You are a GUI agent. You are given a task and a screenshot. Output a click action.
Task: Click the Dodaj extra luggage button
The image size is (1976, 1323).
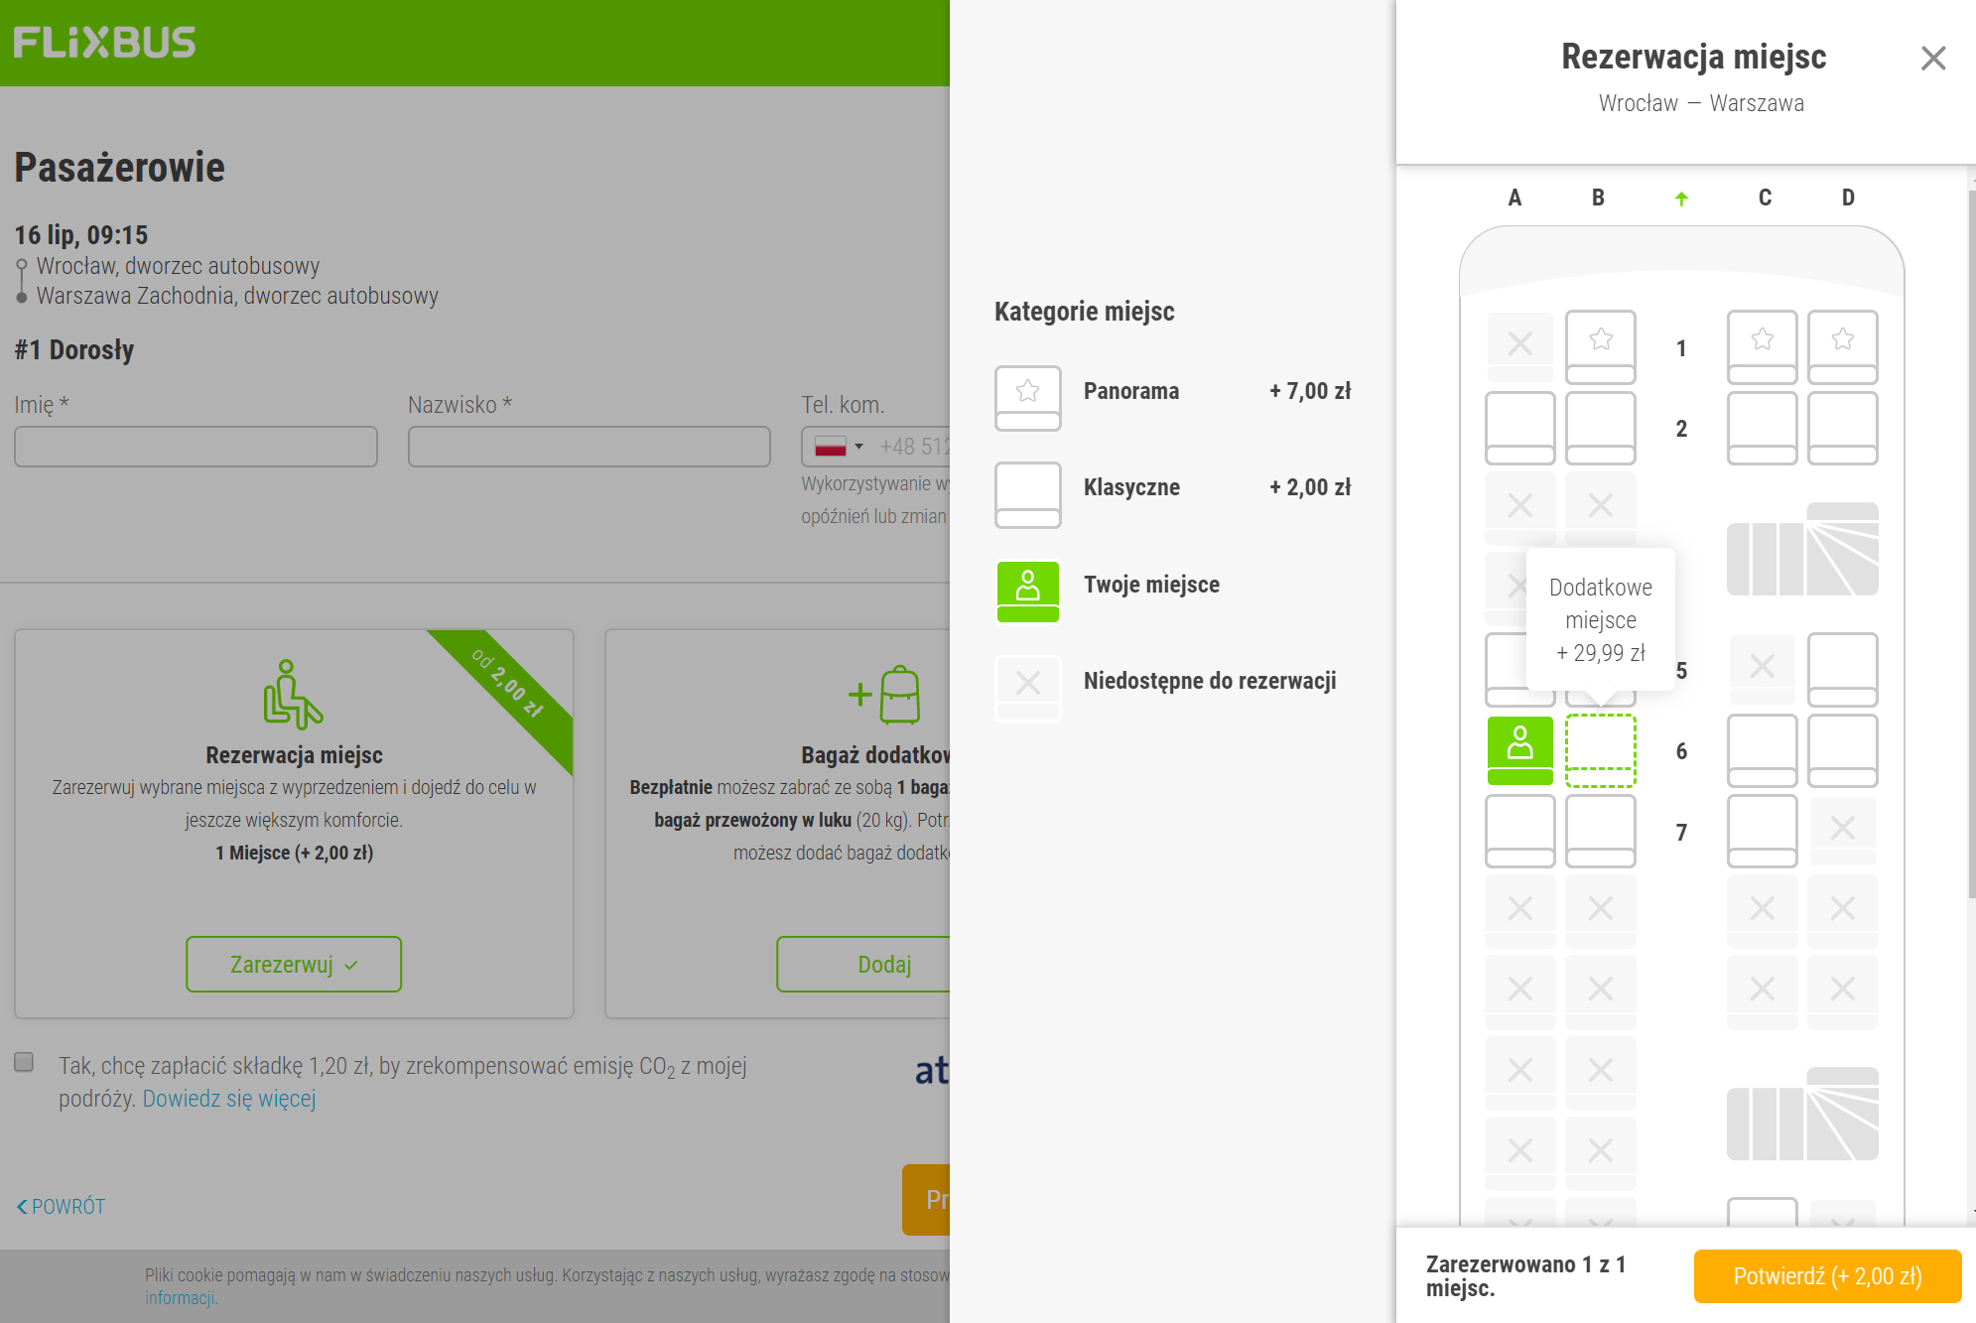(x=883, y=964)
